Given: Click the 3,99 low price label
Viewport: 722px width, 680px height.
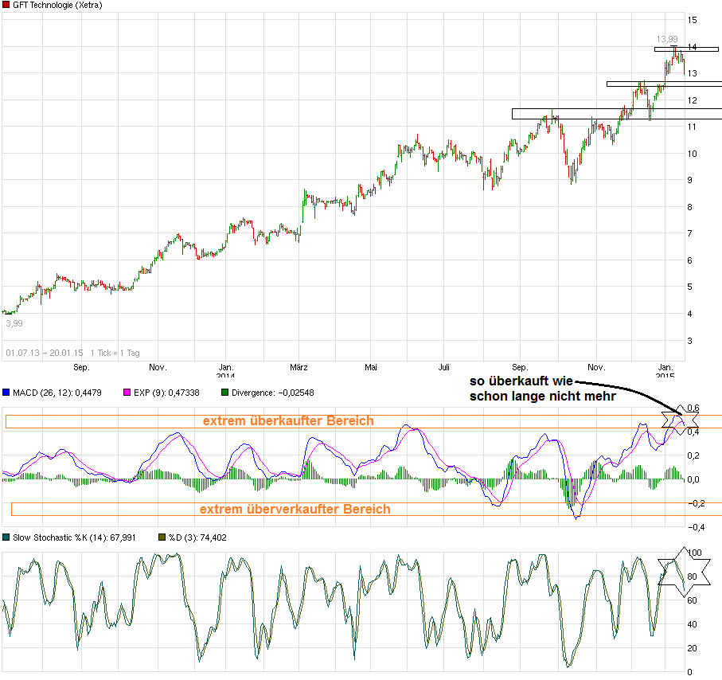Looking at the screenshot, I should coord(16,323).
